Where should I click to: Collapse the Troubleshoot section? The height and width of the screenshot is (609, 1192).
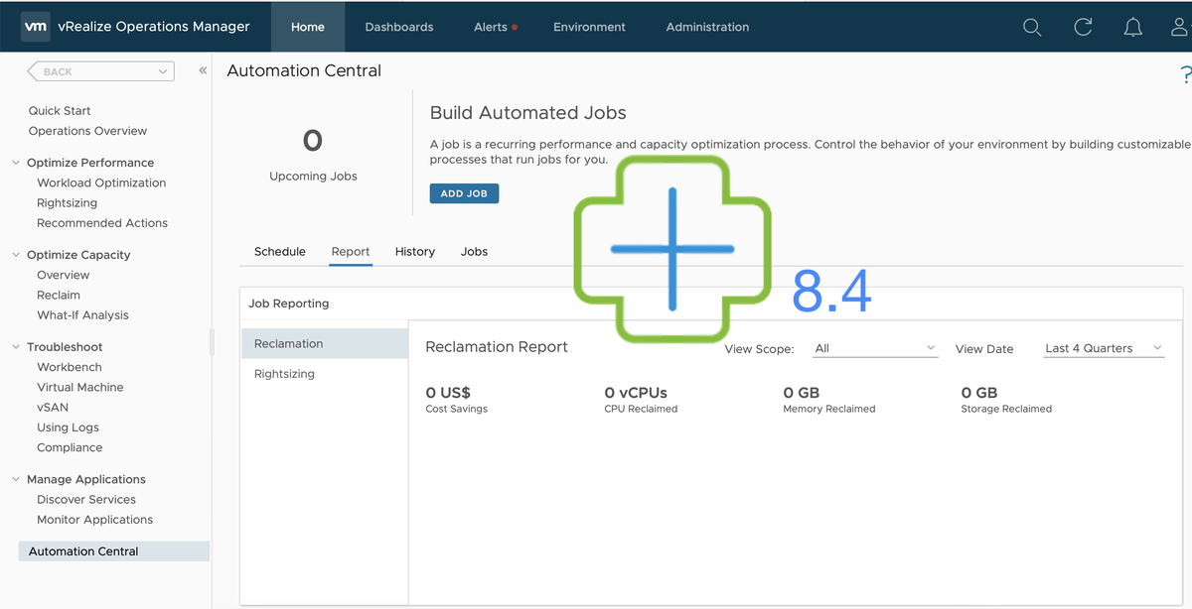click(x=16, y=347)
